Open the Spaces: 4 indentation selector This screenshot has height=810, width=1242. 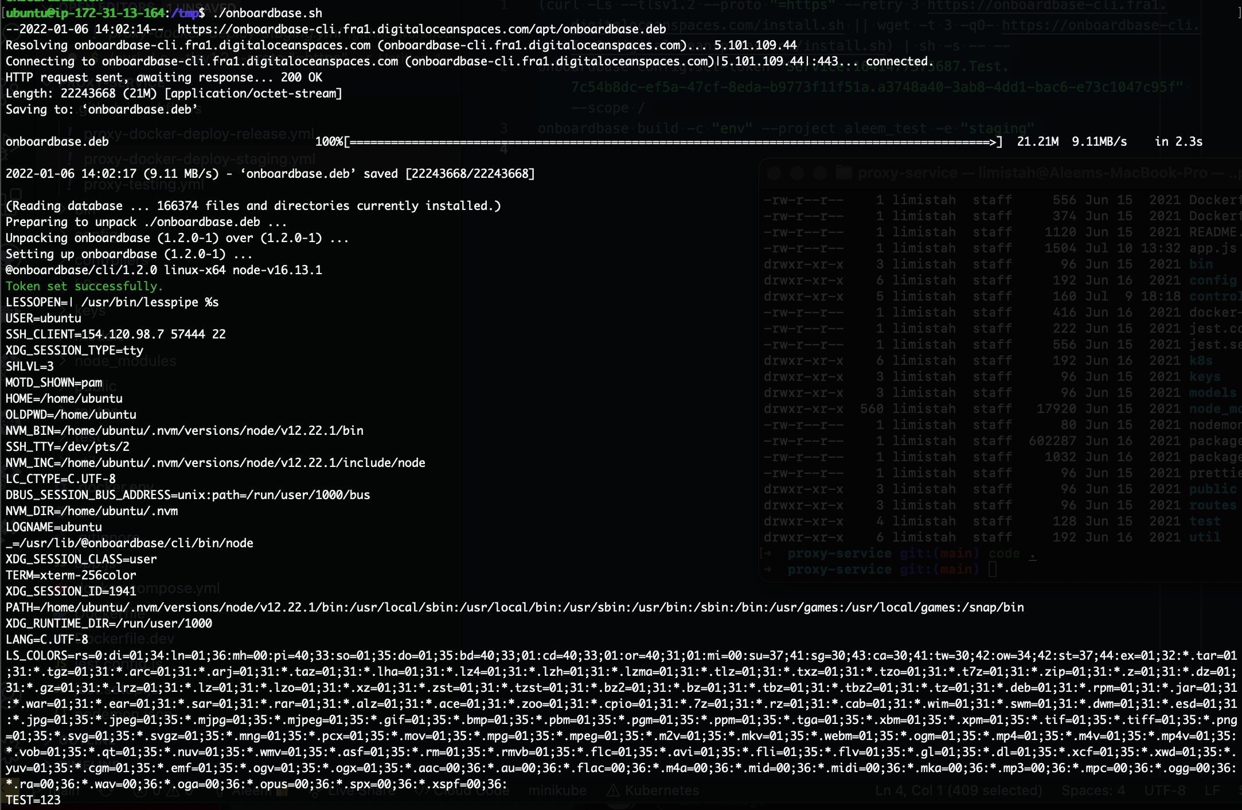click(x=1093, y=790)
